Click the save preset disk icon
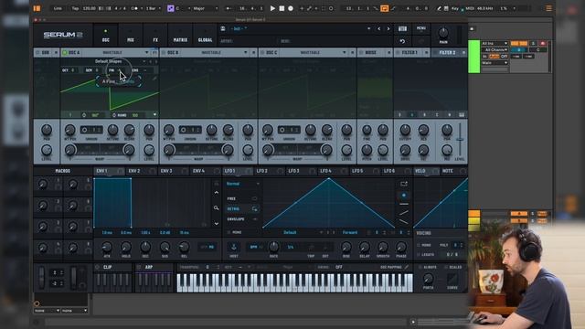This screenshot has width=585, height=329. tap(223, 28)
